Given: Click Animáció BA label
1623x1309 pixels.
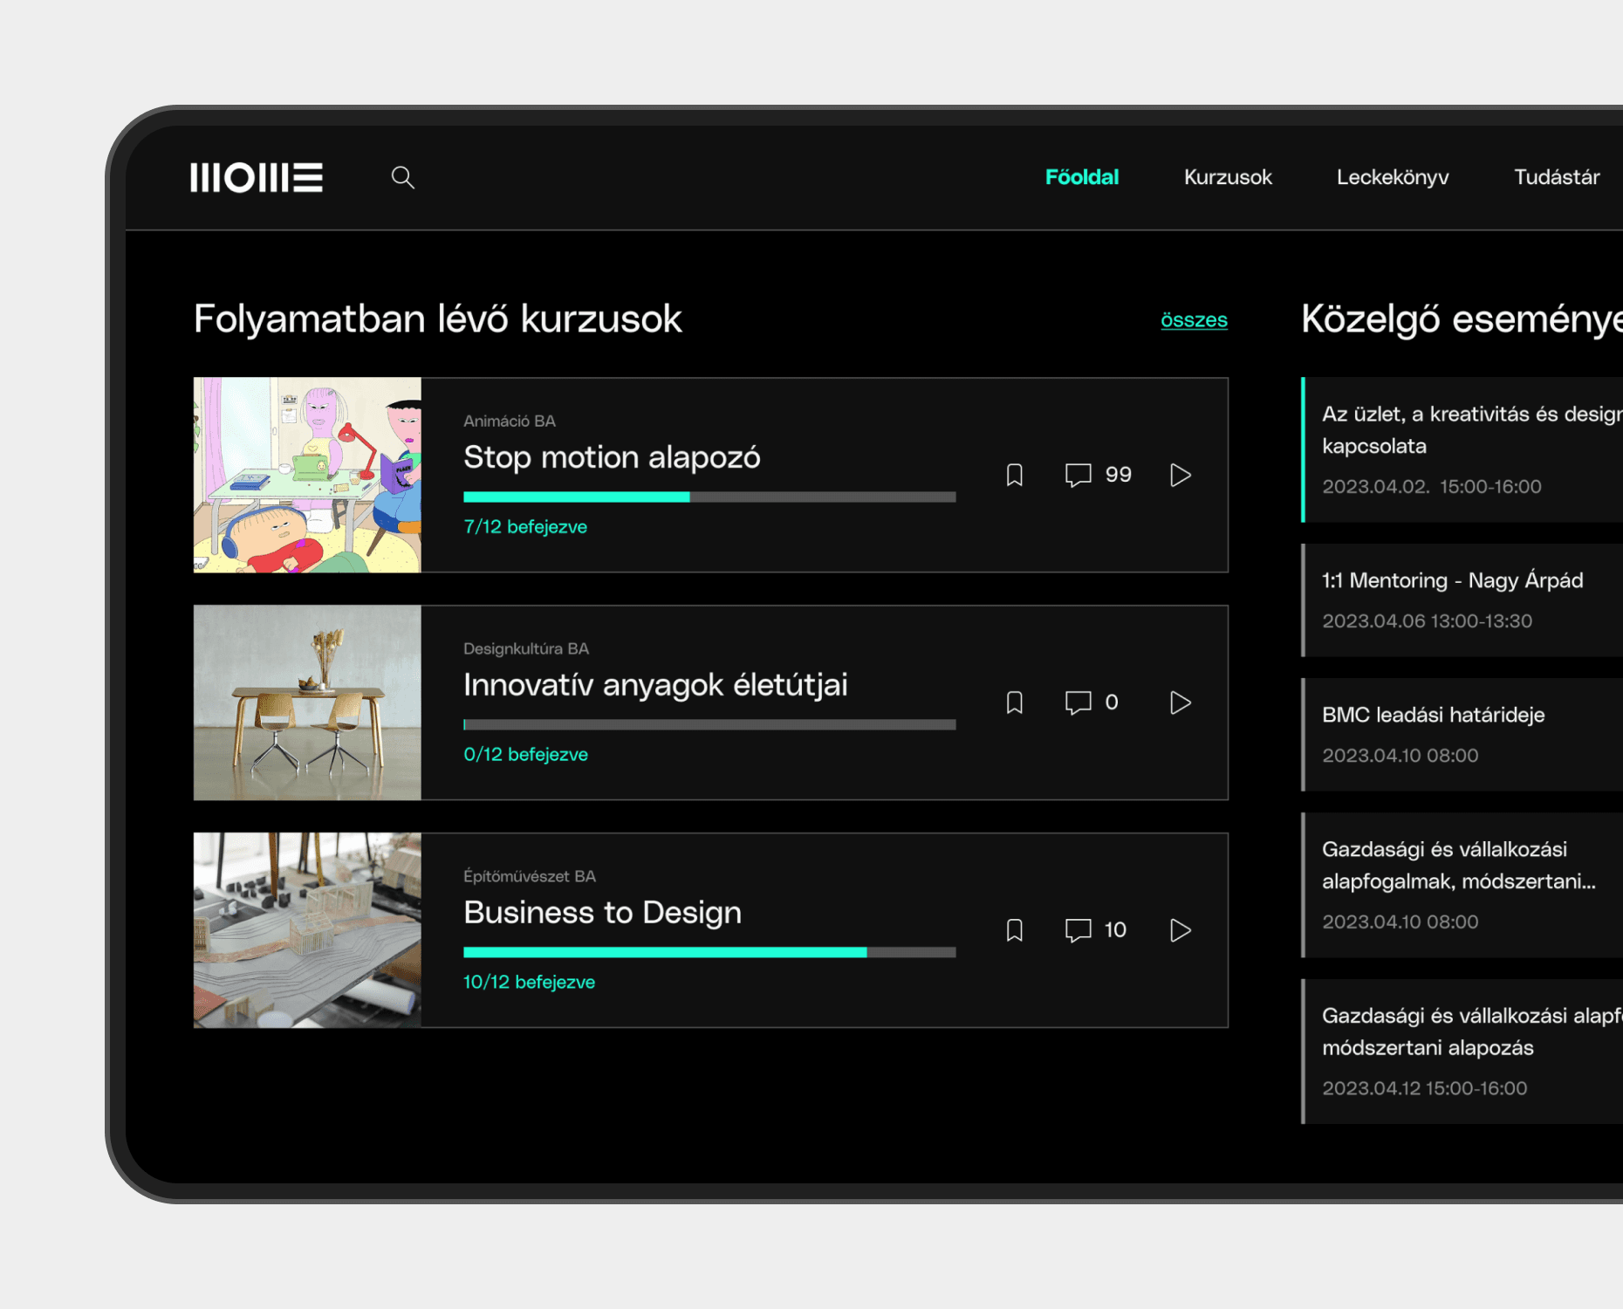Looking at the screenshot, I should (x=510, y=421).
